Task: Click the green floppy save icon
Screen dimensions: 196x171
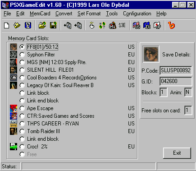Action: pos(53,25)
